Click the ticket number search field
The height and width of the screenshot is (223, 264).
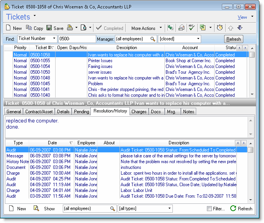(77, 39)
